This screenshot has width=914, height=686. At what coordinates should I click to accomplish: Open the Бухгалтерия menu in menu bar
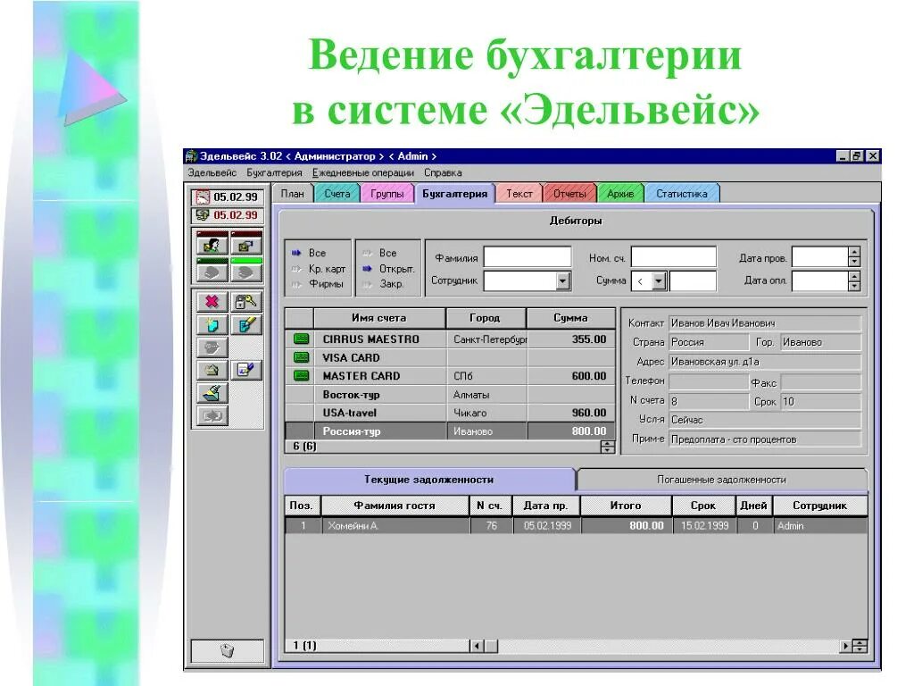pyautogui.click(x=274, y=172)
